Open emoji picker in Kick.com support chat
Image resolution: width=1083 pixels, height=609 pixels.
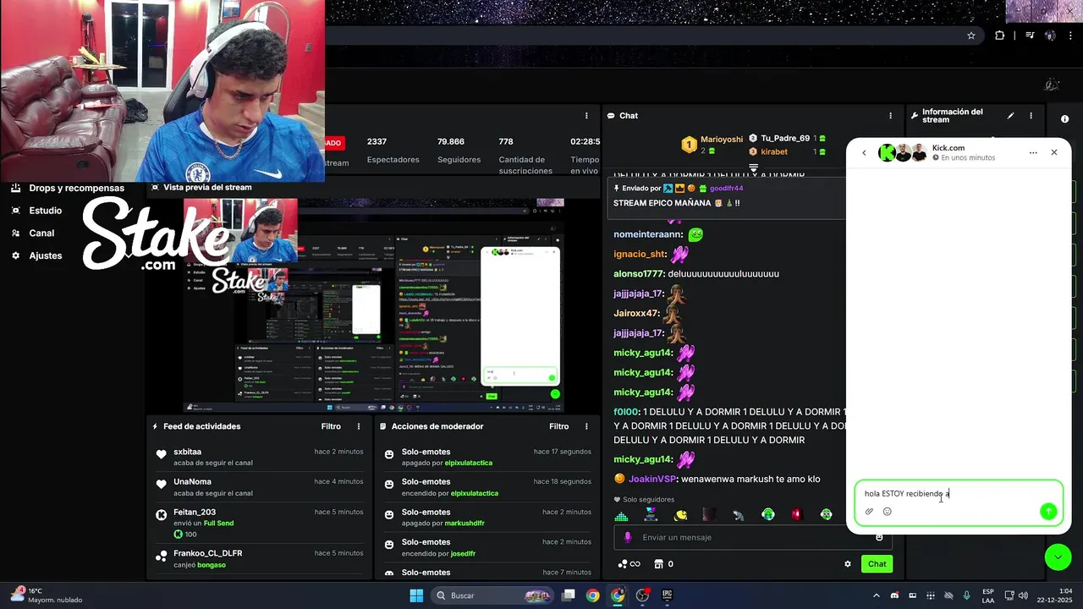888,511
